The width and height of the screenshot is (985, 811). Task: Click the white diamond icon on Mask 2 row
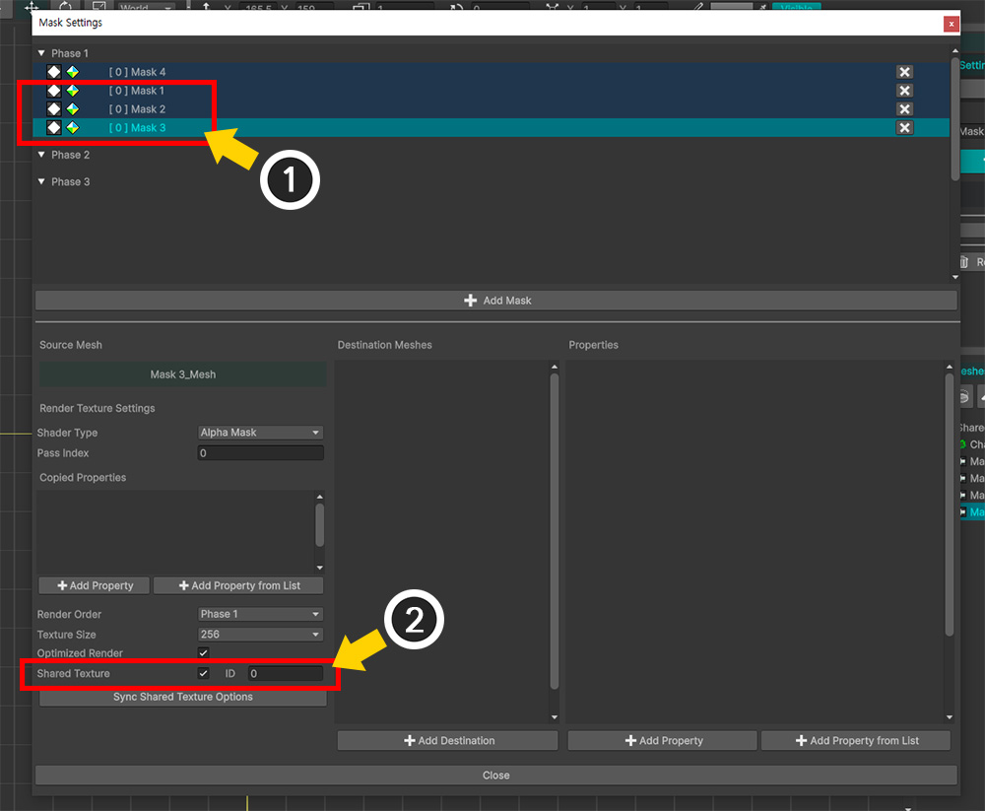coord(54,109)
